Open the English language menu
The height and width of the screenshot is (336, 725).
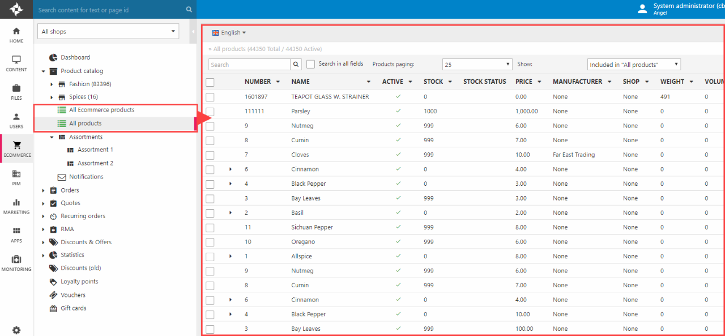(x=229, y=33)
